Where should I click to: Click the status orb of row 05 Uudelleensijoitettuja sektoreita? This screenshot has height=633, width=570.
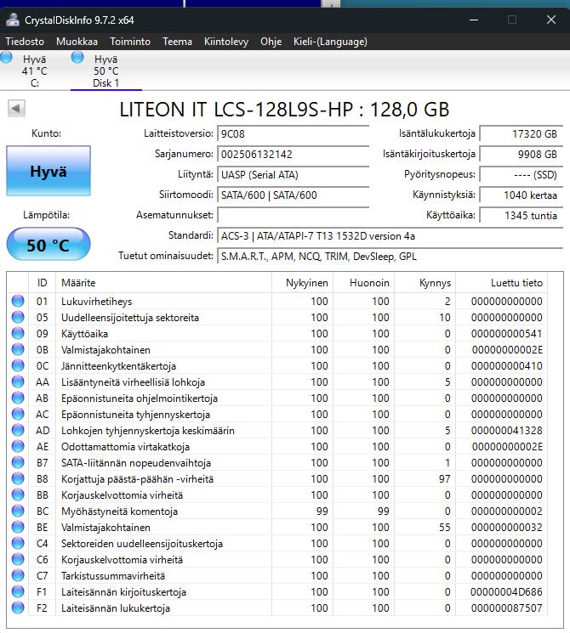[x=18, y=317]
